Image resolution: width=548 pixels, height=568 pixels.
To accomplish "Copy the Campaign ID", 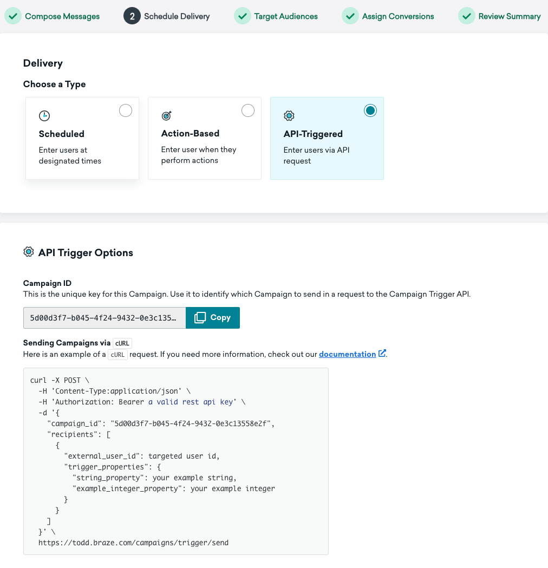I will coord(213,318).
